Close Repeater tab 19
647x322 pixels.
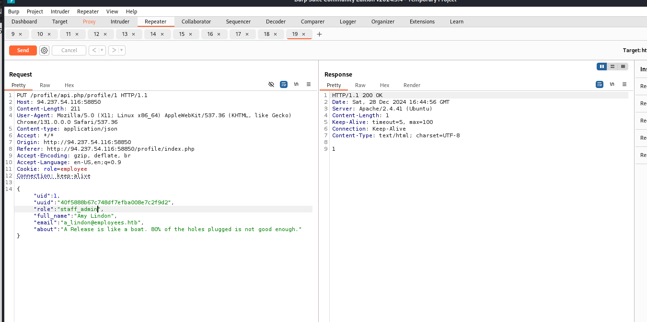click(303, 34)
